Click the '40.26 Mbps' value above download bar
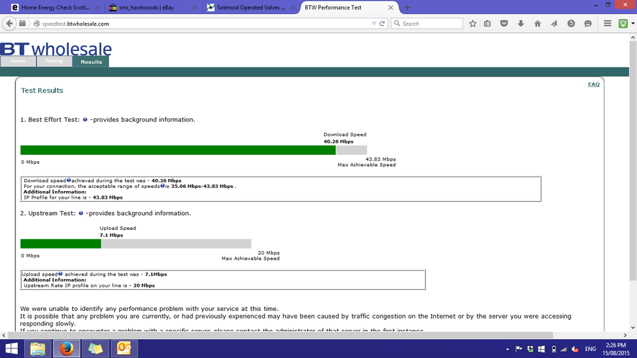637x358 pixels. (x=339, y=141)
